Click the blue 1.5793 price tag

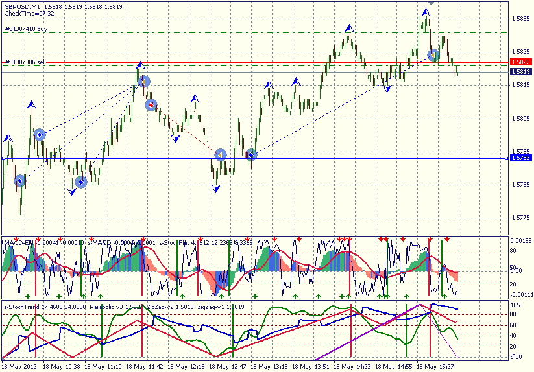point(520,158)
